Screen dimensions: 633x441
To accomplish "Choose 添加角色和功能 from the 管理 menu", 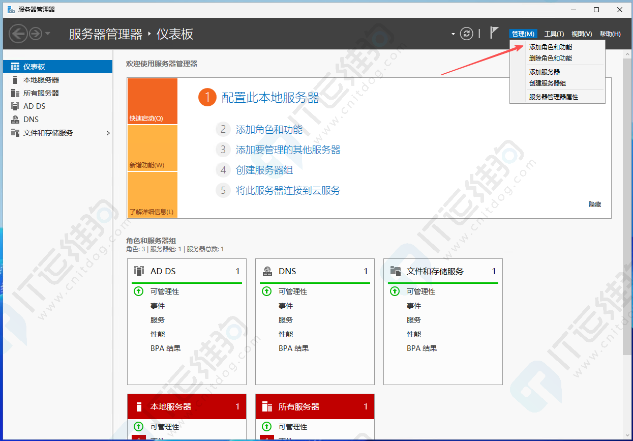I will 550,47.
